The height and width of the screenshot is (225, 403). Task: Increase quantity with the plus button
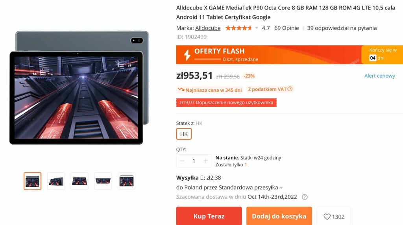coord(205,161)
